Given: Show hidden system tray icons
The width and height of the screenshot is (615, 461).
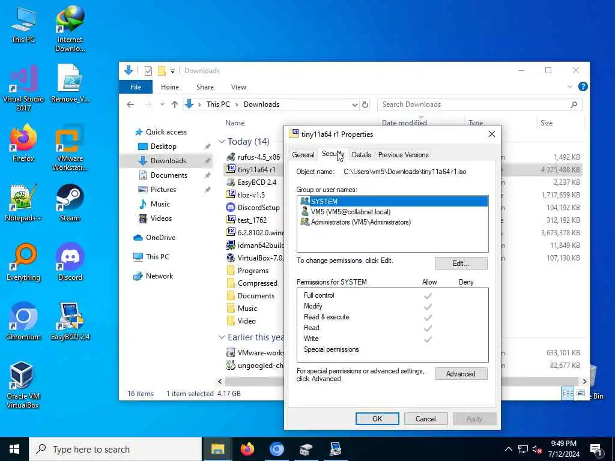Looking at the screenshot, I should (x=508, y=449).
